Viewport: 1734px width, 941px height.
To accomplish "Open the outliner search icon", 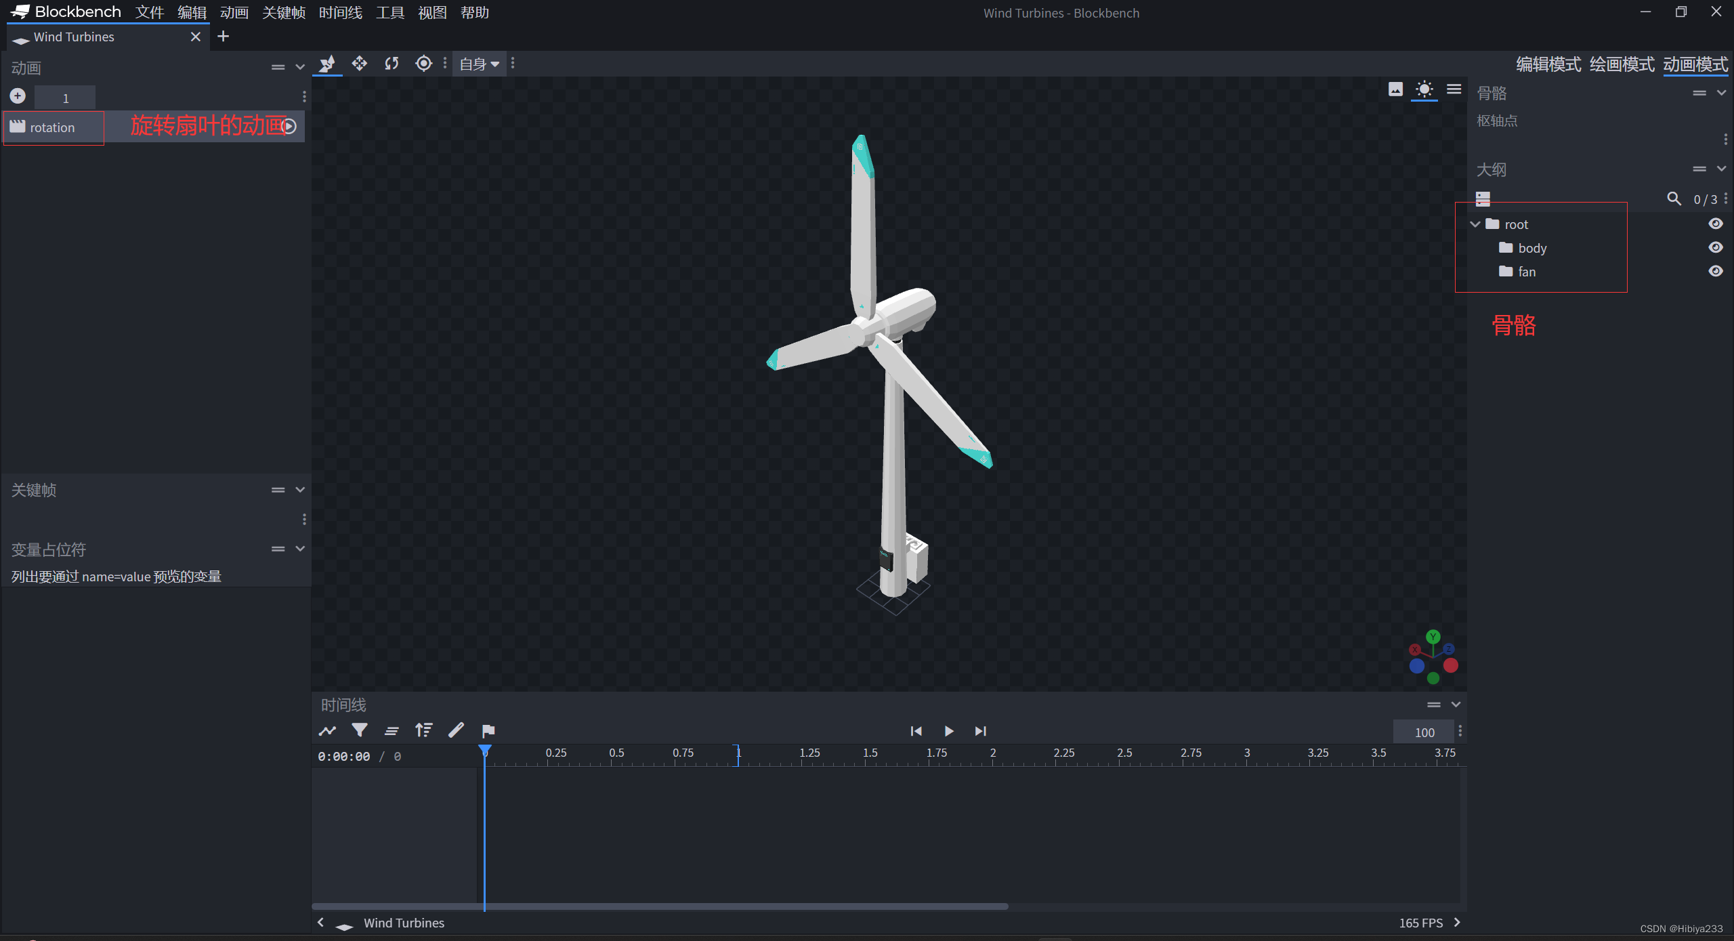I will click(1673, 198).
